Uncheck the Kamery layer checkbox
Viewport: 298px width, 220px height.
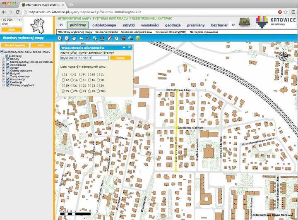click(7, 59)
